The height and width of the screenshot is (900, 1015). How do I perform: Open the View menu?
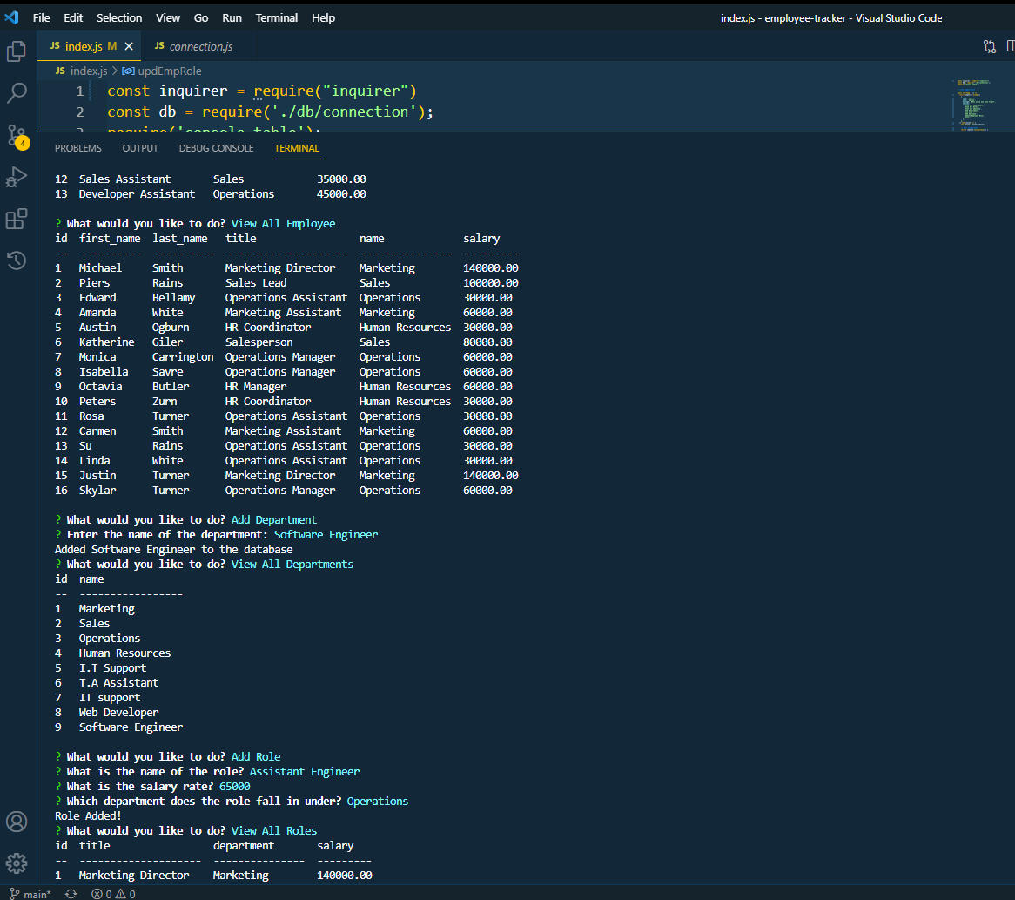pos(168,18)
